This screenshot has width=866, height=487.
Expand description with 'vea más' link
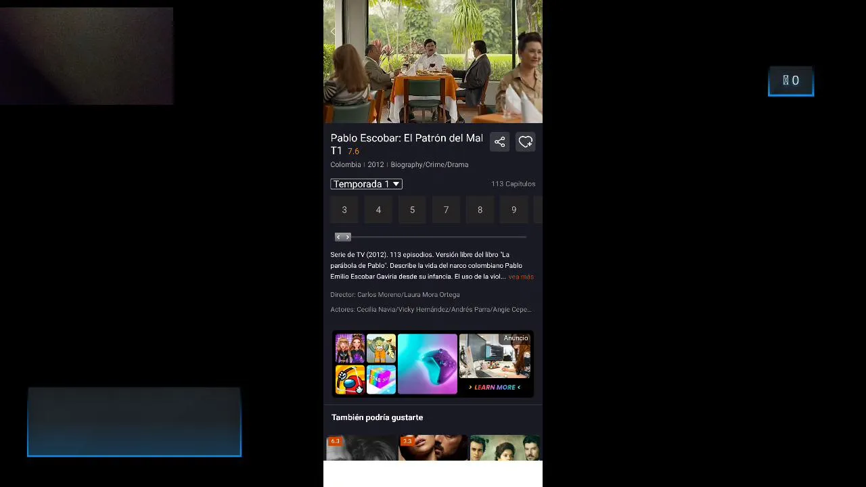tap(521, 277)
